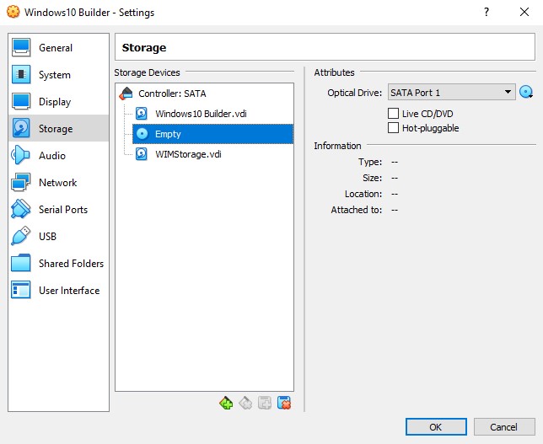Click the Serial Ports connector icon
Screen dimensions: 543x444
(21, 209)
